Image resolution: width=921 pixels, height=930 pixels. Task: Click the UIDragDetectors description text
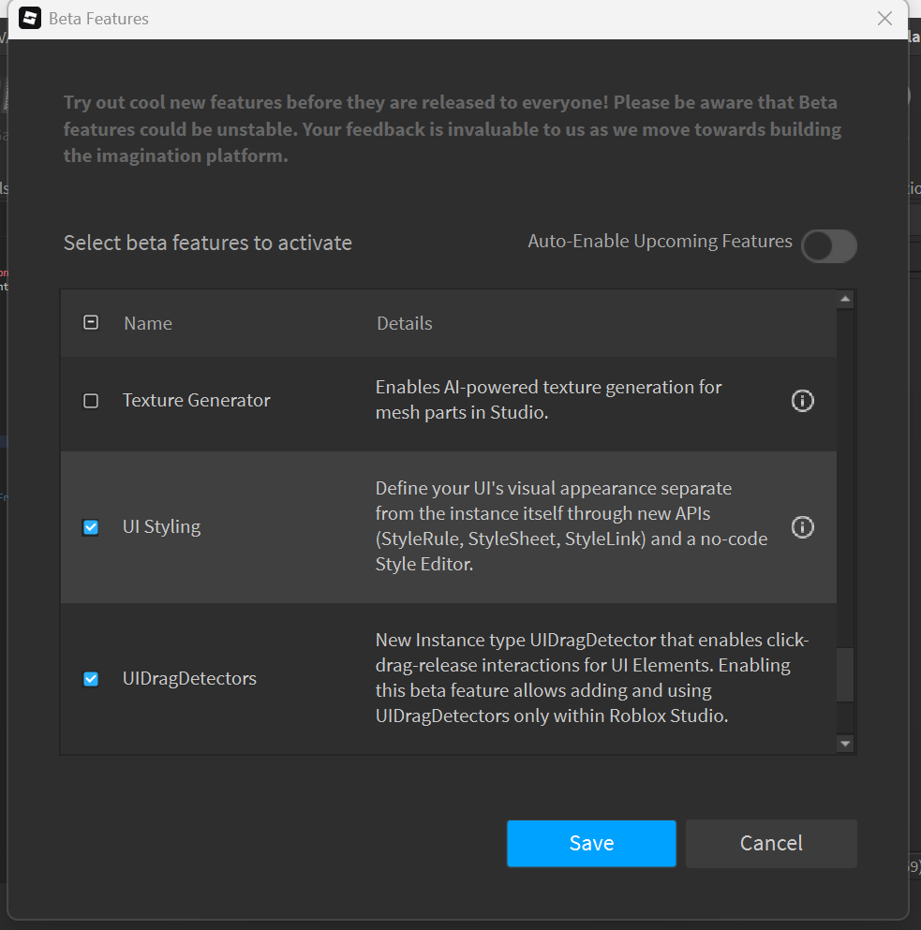click(591, 678)
